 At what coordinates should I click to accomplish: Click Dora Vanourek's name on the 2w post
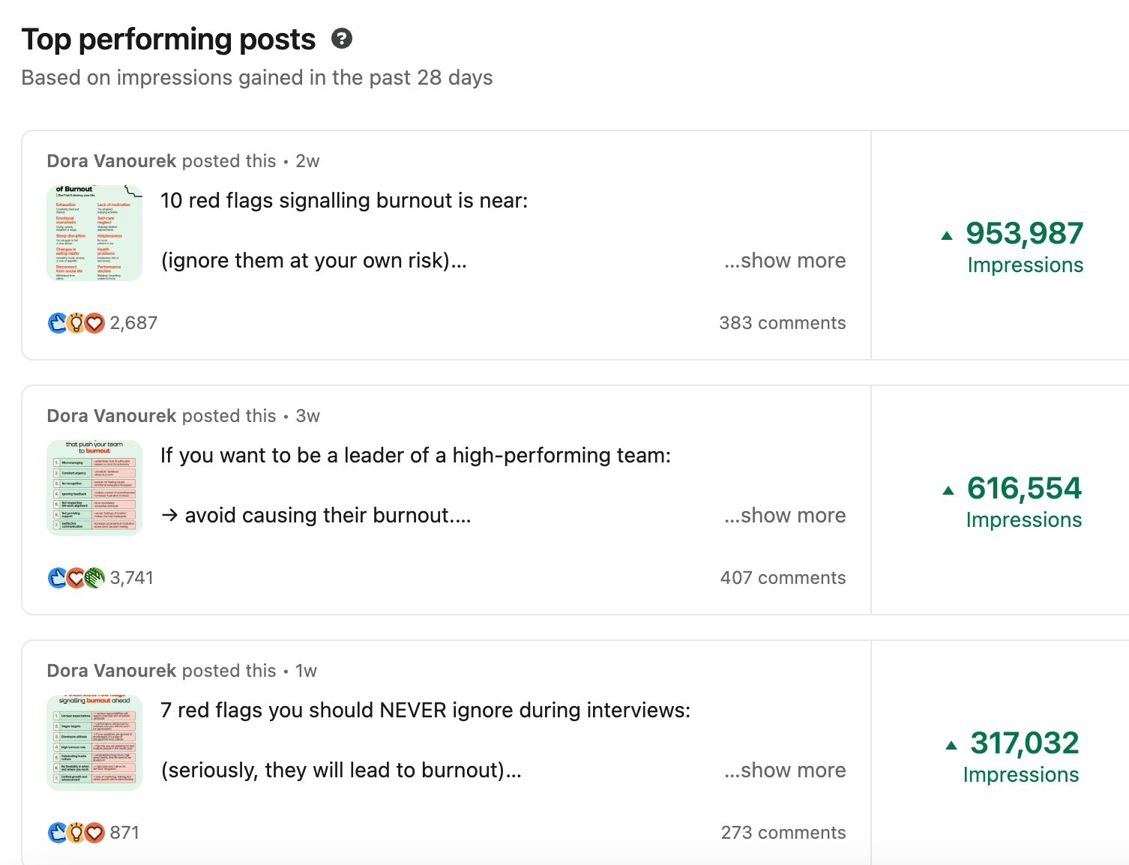click(112, 161)
